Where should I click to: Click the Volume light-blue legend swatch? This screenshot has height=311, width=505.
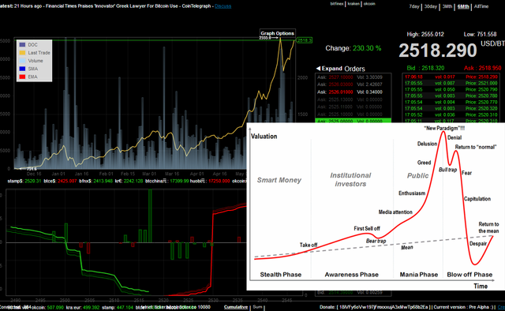(22, 61)
